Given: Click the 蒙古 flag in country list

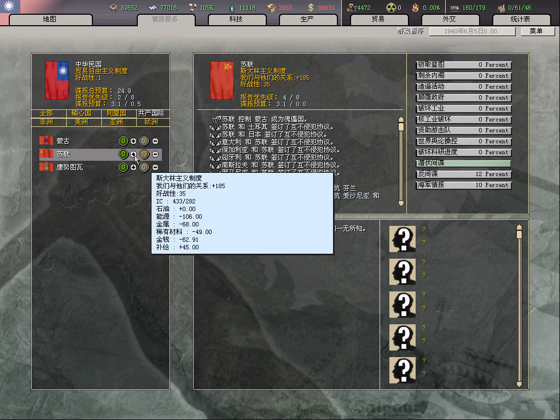Looking at the screenshot, I should click(46, 141).
